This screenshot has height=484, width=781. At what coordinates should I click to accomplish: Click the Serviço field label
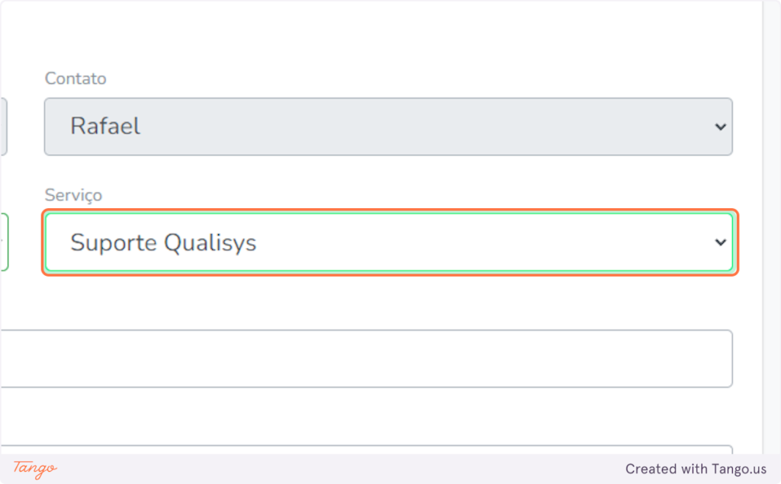pyautogui.click(x=73, y=195)
